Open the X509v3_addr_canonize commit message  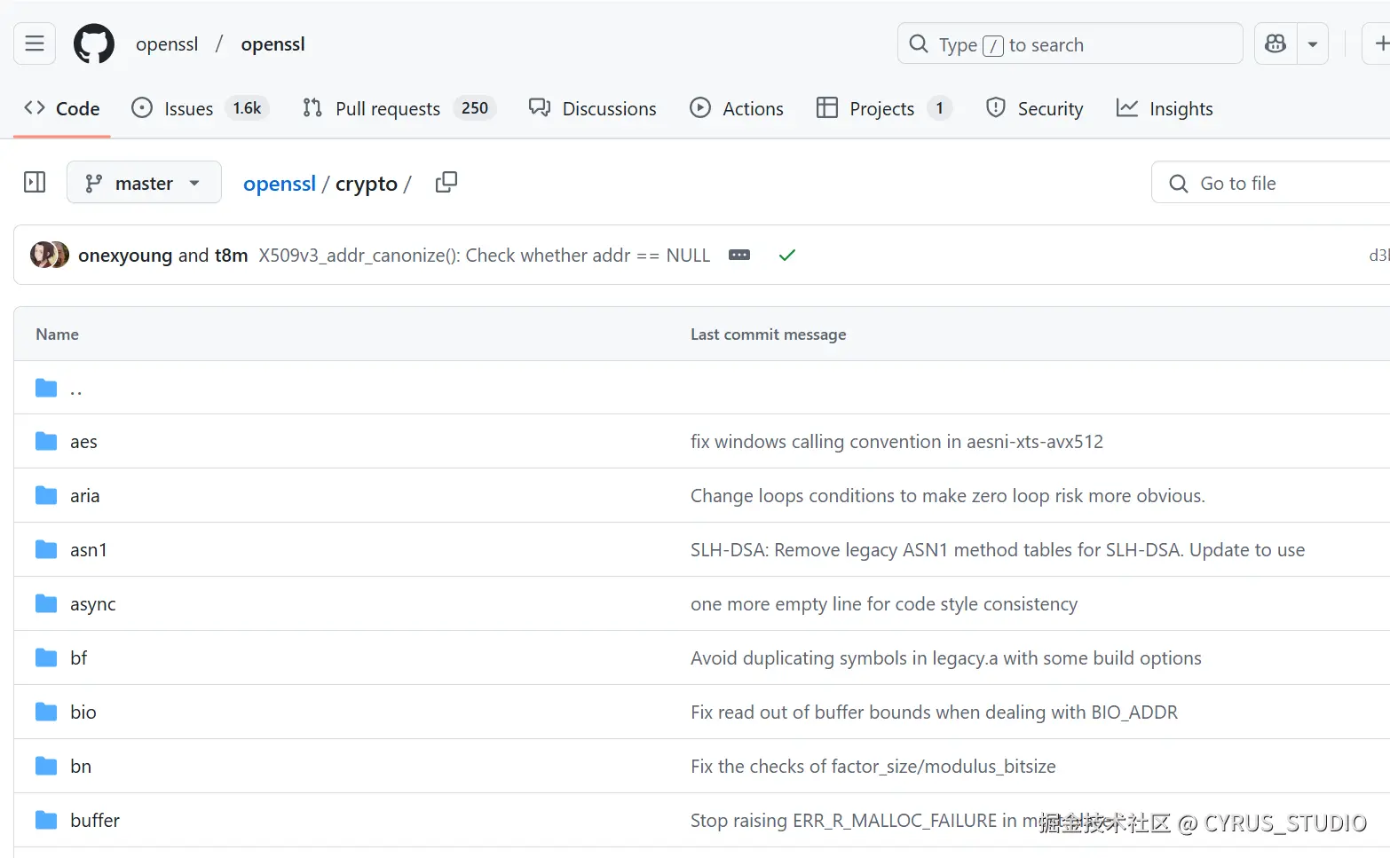pyautogui.click(x=485, y=256)
